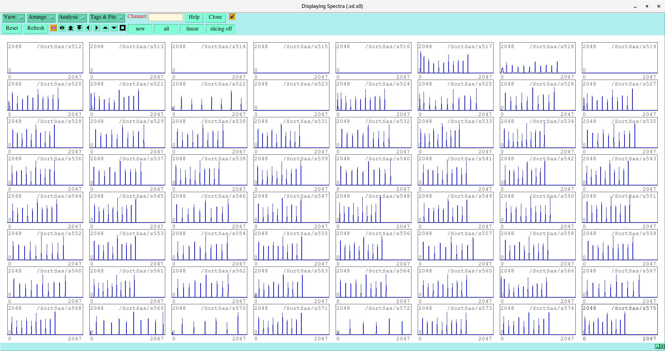This screenshot has width=665, height=351.
Task: Click the '/SortSas/s526' label
Action: (552, 84)
